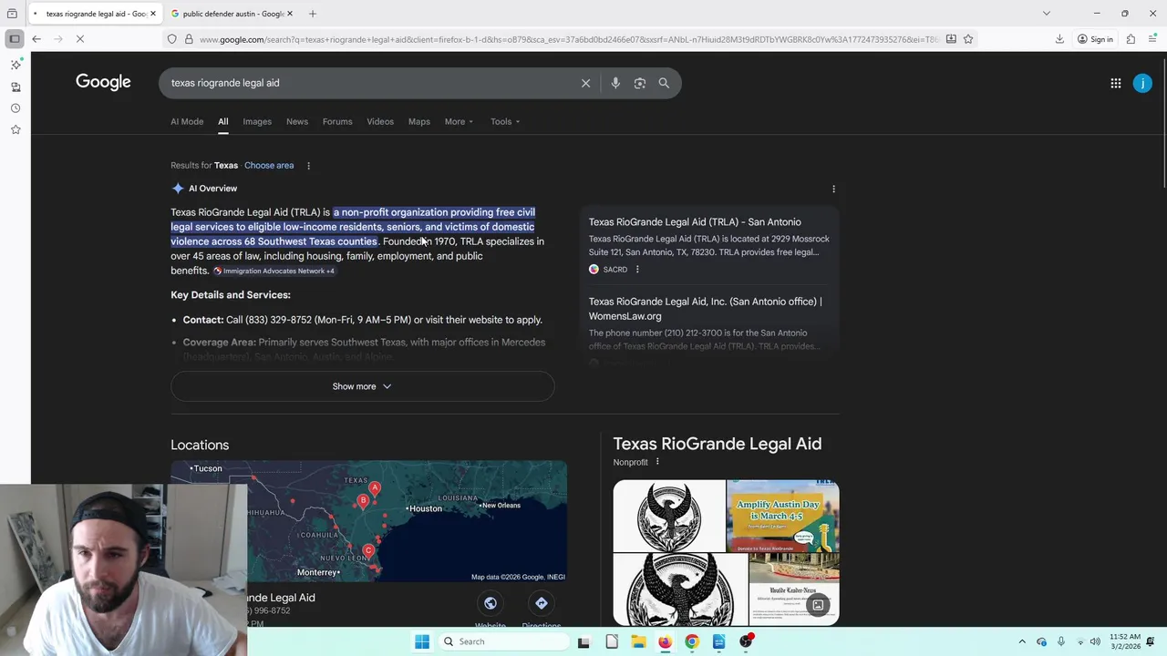Start Google voice search with microphone

[615, 83]
